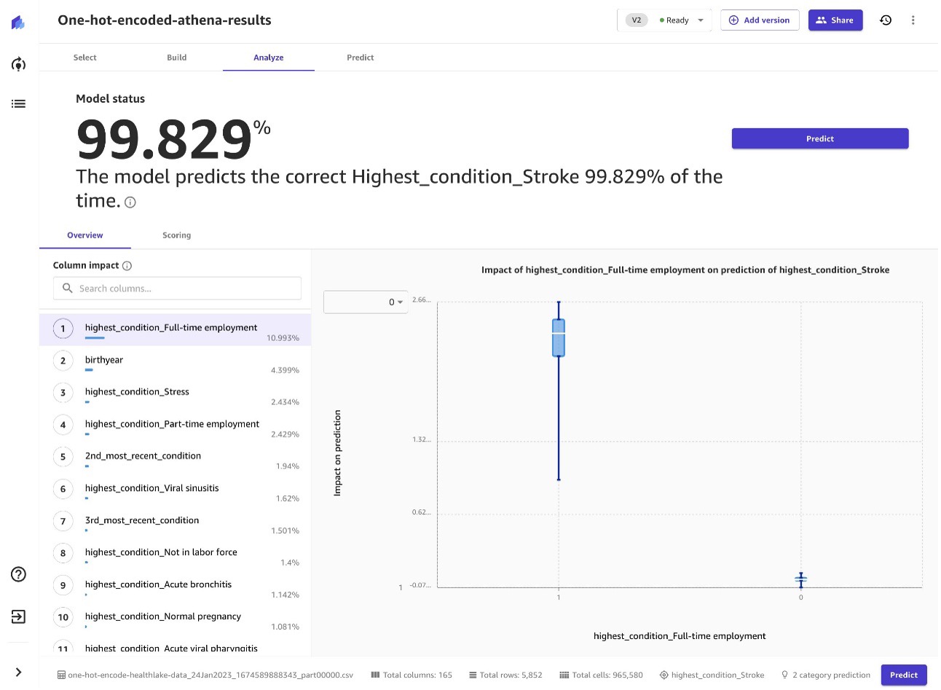The image size is (941, 690).
Task: Open the class value dropdown showing 0
Action: [x=366, y=302]
